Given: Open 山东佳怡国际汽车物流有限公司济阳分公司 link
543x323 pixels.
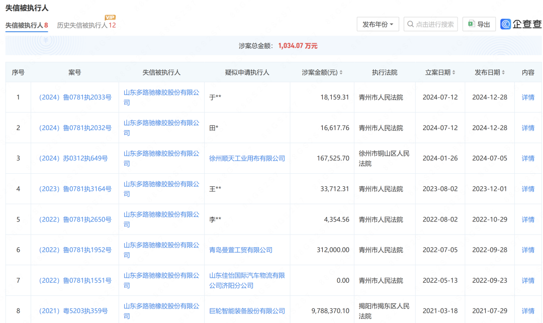Looking at the screenshot, I should tap(247, 280).
